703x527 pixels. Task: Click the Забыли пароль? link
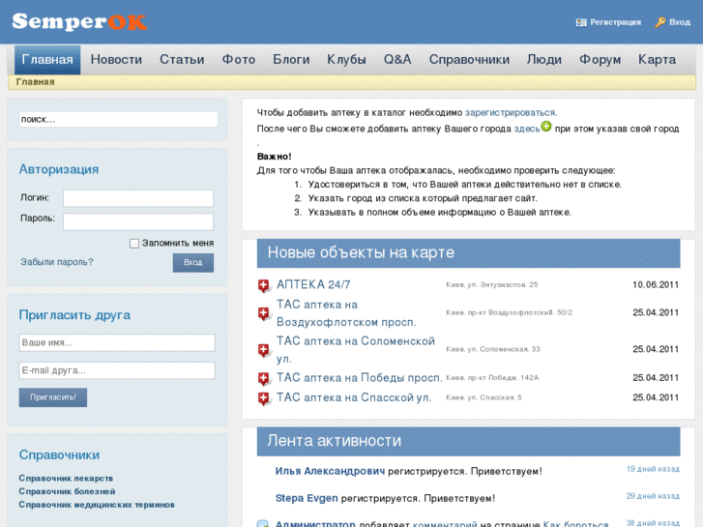pyautogui.click(x=57, y=262)
